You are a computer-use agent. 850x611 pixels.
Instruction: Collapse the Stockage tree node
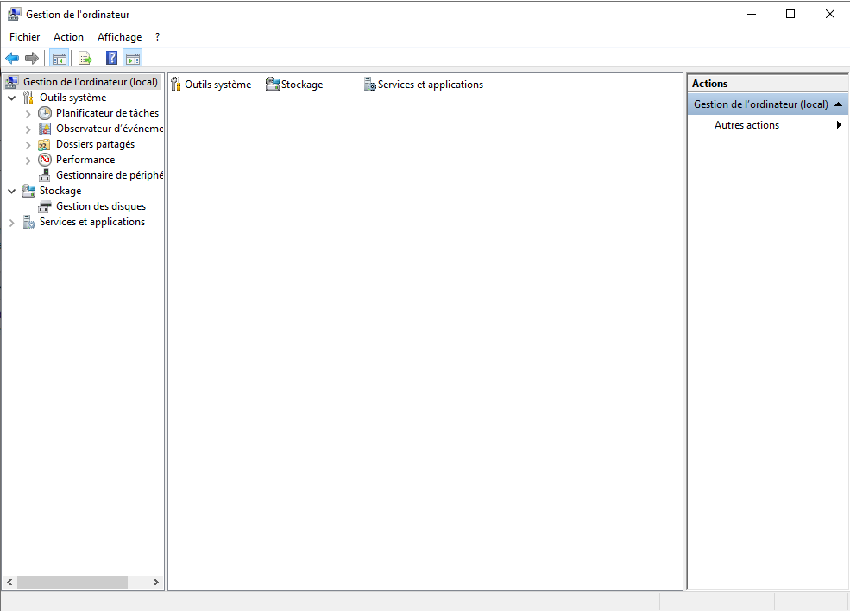tap(12, 192)
